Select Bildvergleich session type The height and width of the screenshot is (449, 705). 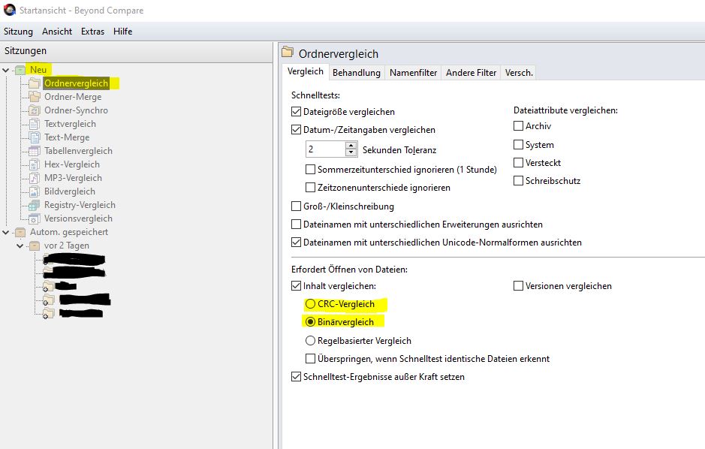pos(70,191)
